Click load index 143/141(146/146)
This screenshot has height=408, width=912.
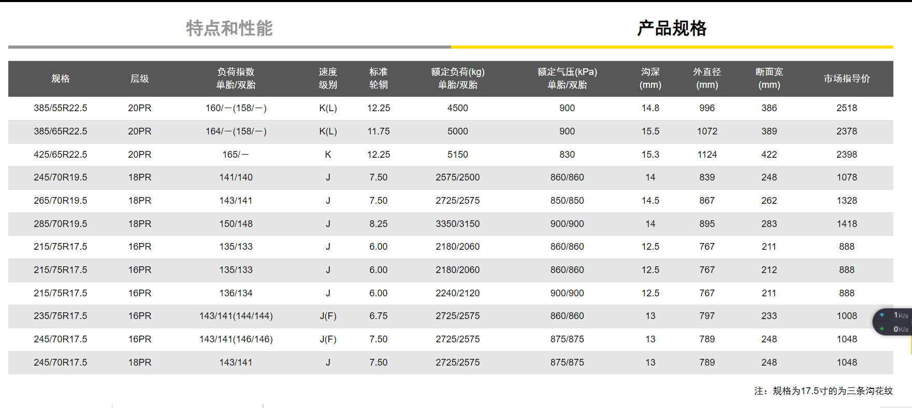coord(236,339)
